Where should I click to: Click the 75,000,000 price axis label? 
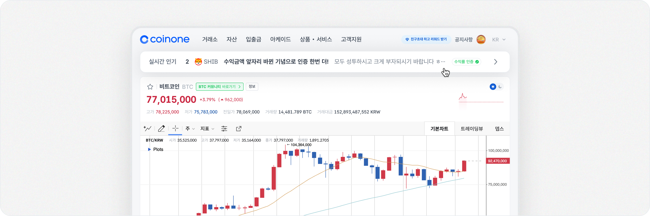click(x=497, y=185)
